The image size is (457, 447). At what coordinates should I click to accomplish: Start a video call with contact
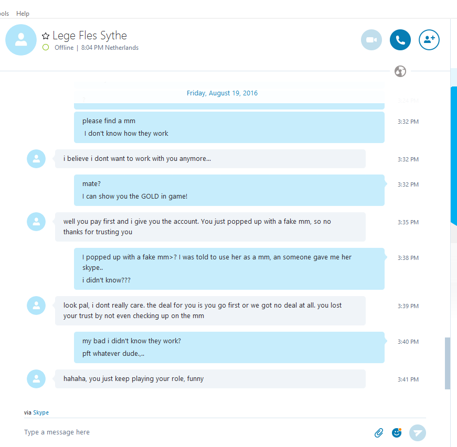[x=371, y=40]
